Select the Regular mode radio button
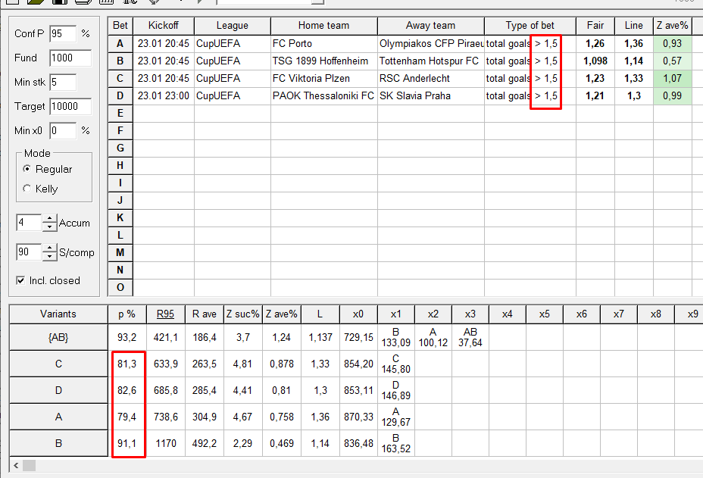Image resolution: width=703 pixels, height=478 pixels. (x=28, y=170)
